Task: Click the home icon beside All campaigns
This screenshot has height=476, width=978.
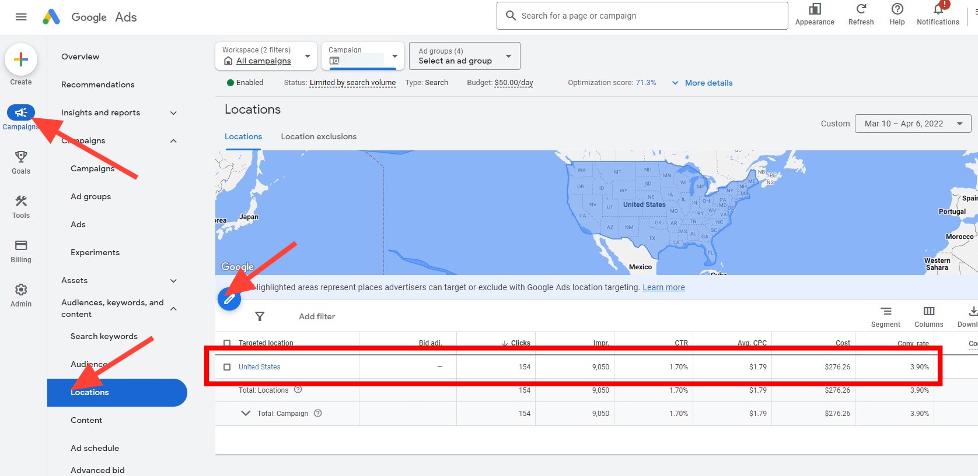Action: [x=228, y=61]
